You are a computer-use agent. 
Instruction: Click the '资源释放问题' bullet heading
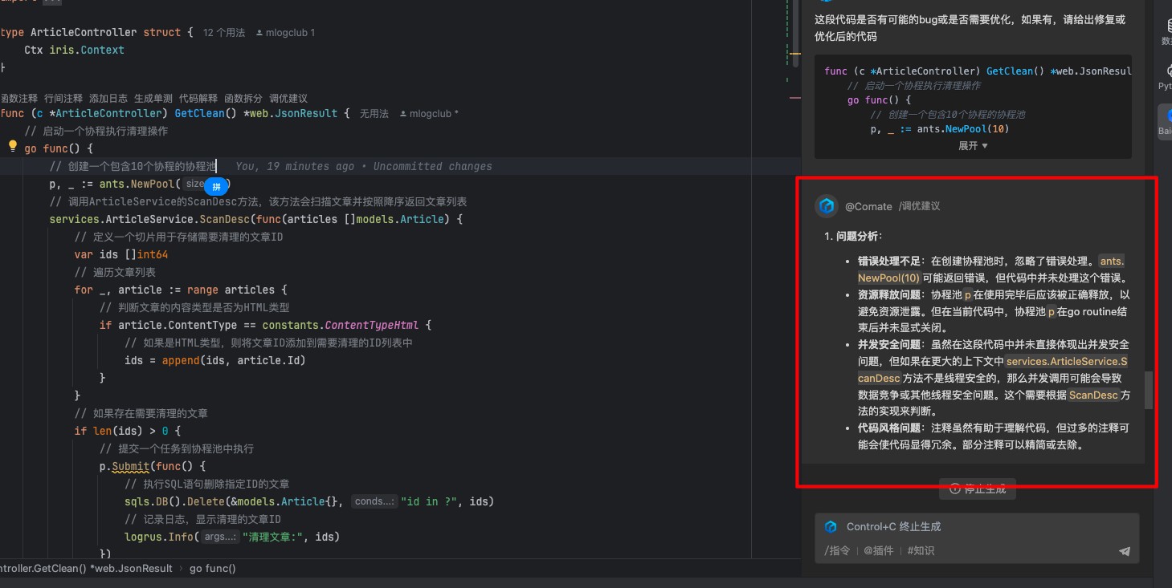click(889, 294)
